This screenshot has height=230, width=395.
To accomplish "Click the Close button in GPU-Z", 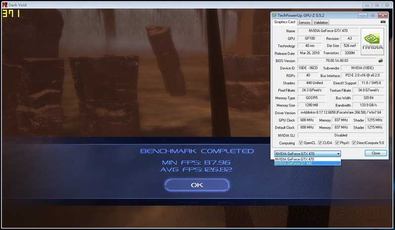I will [376, 153].
